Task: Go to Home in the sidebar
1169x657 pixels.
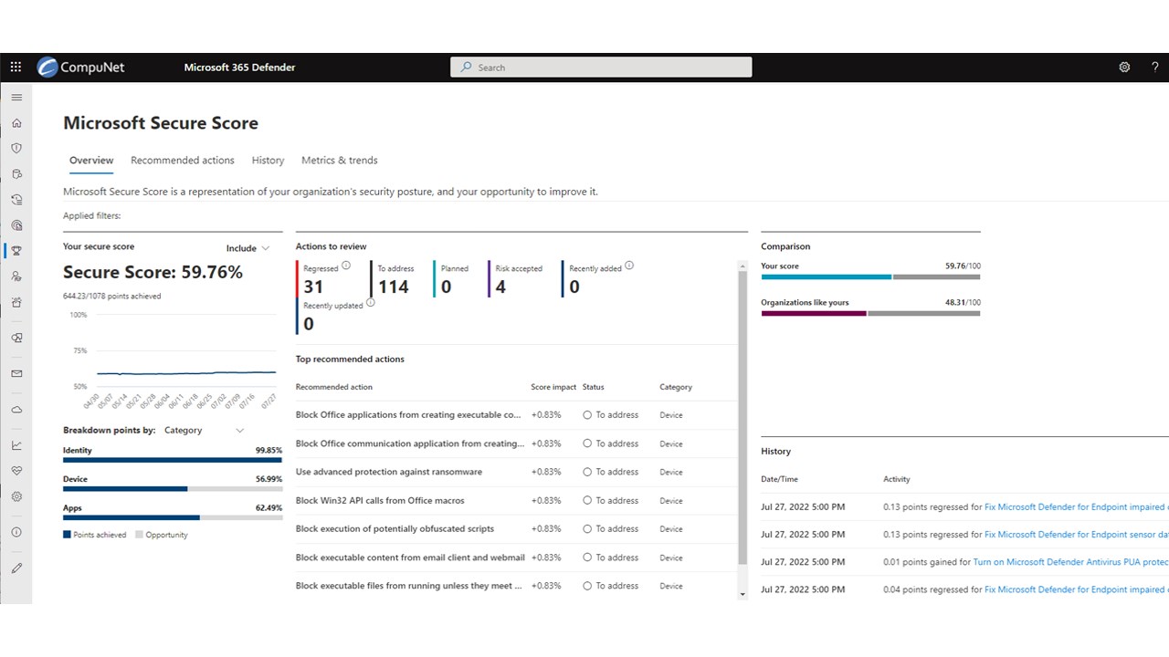Action: 16,123
